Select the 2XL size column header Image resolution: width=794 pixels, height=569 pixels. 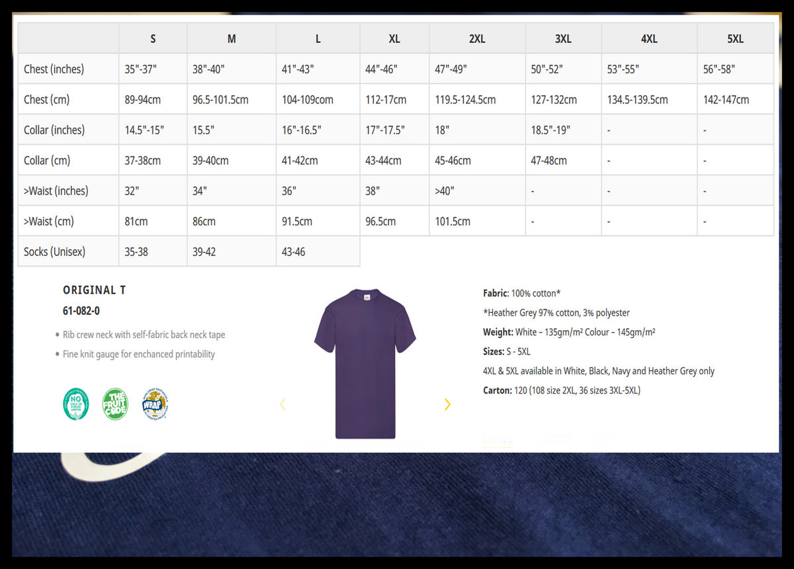click(x=477, y=38)
